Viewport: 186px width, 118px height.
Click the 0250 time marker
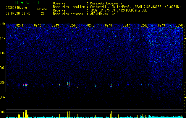[x=179, y=25]
